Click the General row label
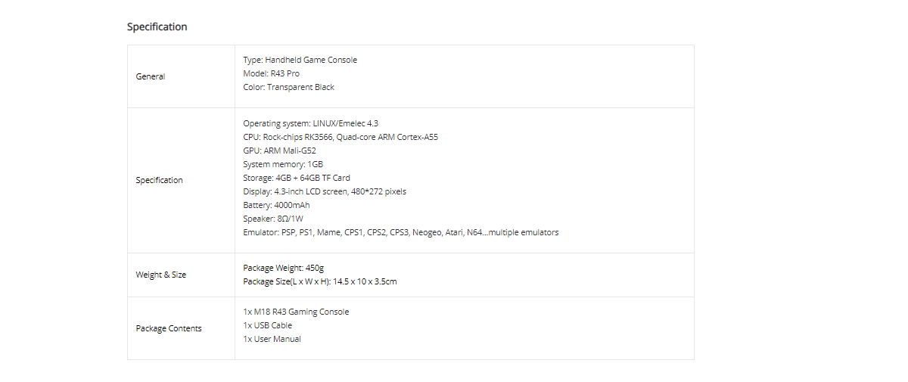Screen dimensions: 908x382 tap(150, 76)
